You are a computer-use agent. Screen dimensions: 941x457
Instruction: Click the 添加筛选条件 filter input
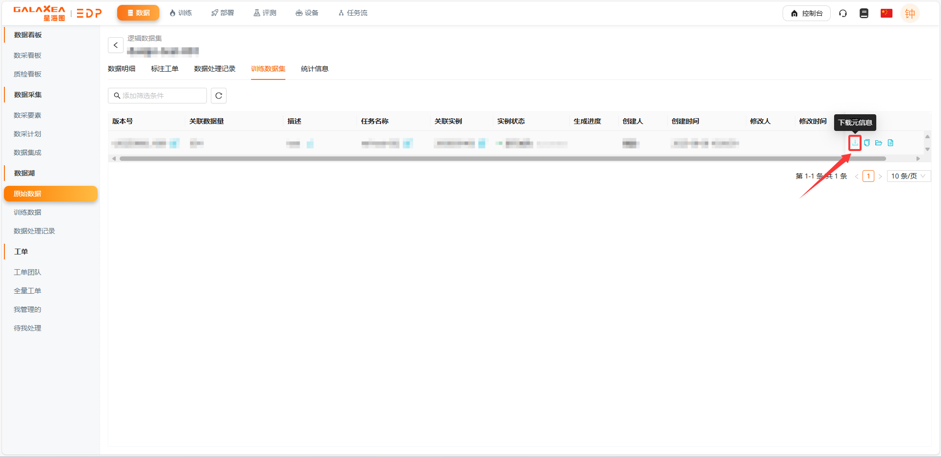(157, 96)
